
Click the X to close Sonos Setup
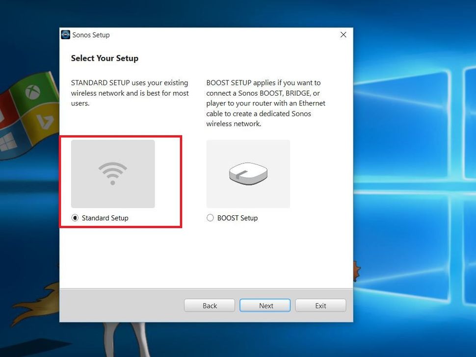click(343, 35)
